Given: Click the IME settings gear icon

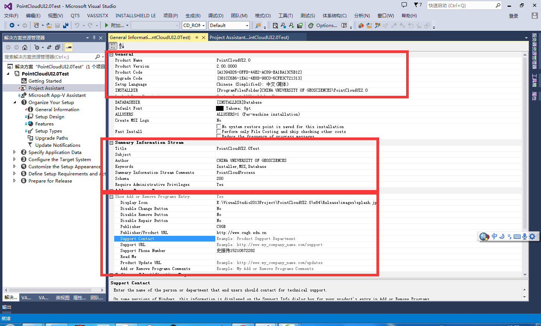Looking at the screenshot, I should 532,236.
